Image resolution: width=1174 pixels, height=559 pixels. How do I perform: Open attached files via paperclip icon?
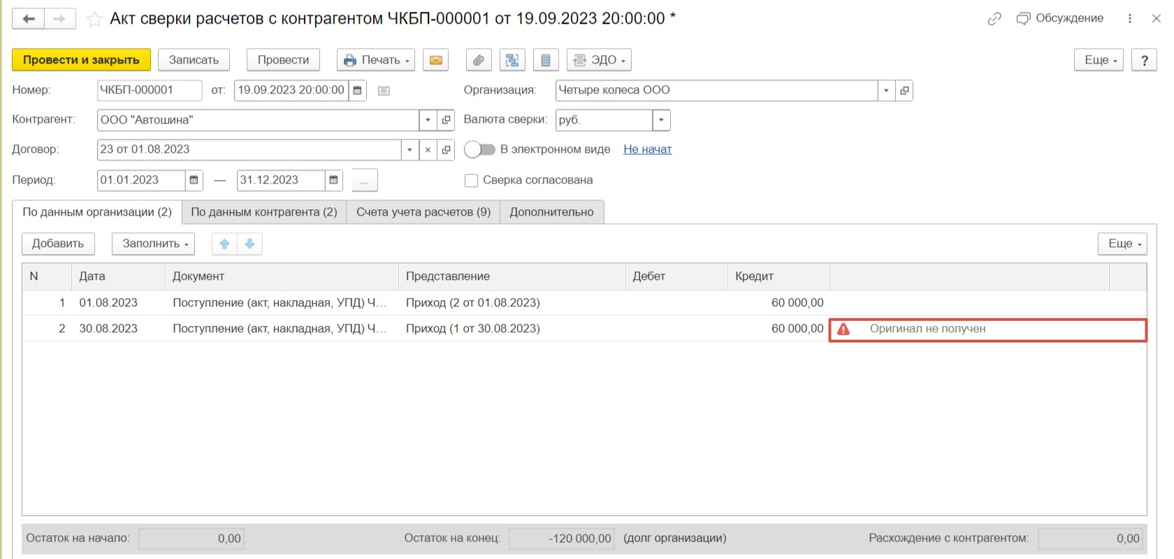click(479, 60)
